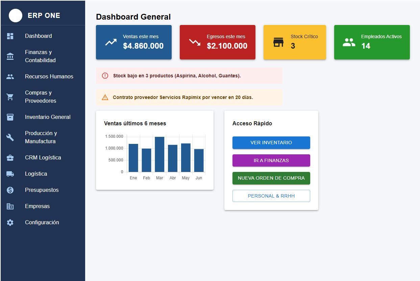This screenshot has height=281, width=420.
Task: Select the truck icon next to Logística
Action: (x=10, y=174)
